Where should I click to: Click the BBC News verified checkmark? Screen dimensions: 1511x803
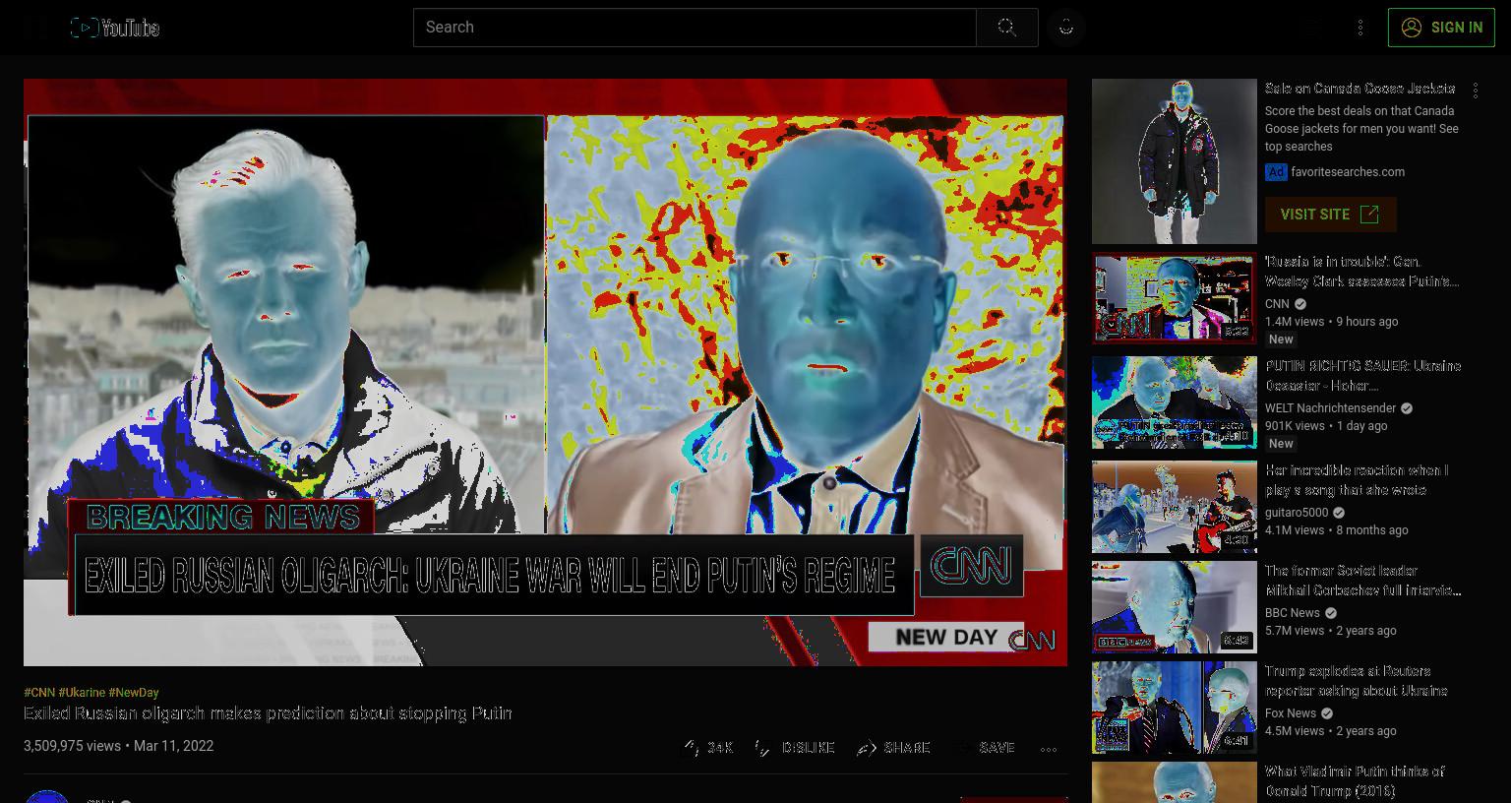click(x=1331, y=613)
